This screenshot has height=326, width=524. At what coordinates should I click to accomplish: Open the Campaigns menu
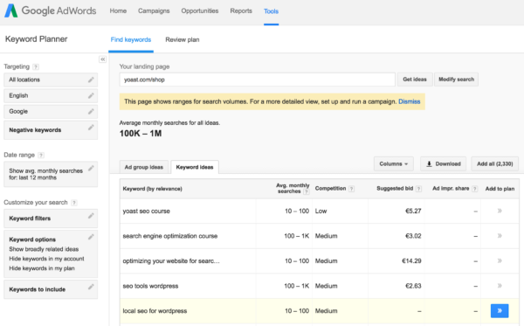[x=154, y=11]
